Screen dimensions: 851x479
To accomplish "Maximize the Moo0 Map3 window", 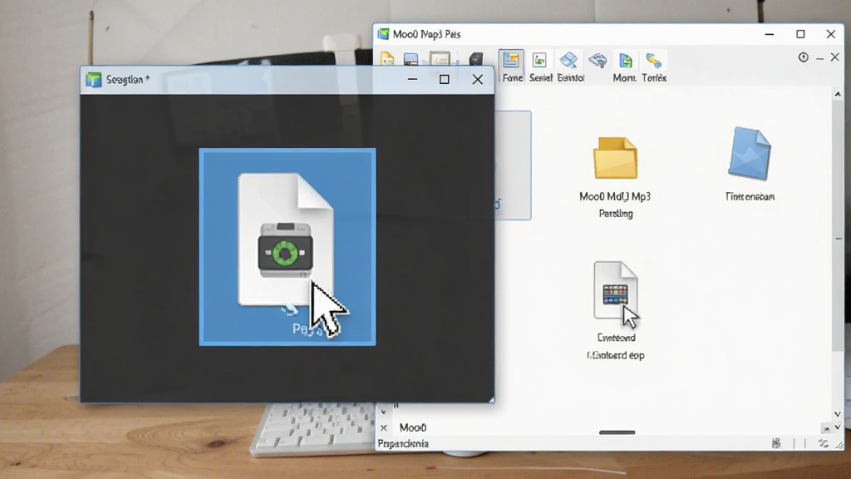I will click(800, 34).
